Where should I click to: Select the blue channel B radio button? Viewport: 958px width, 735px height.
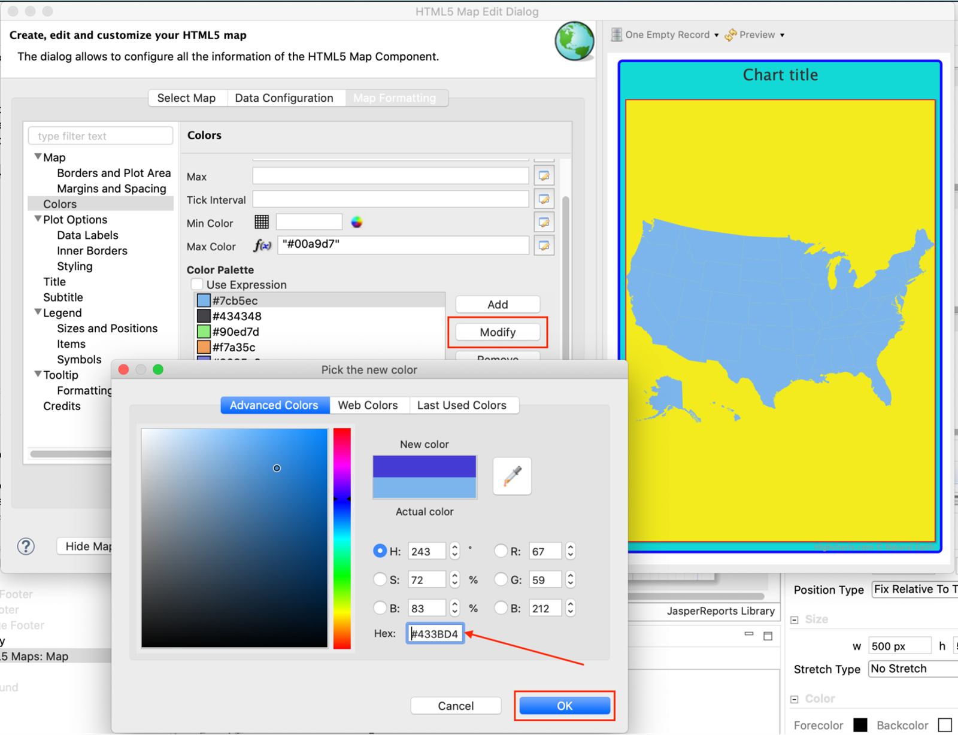(501, 608)
